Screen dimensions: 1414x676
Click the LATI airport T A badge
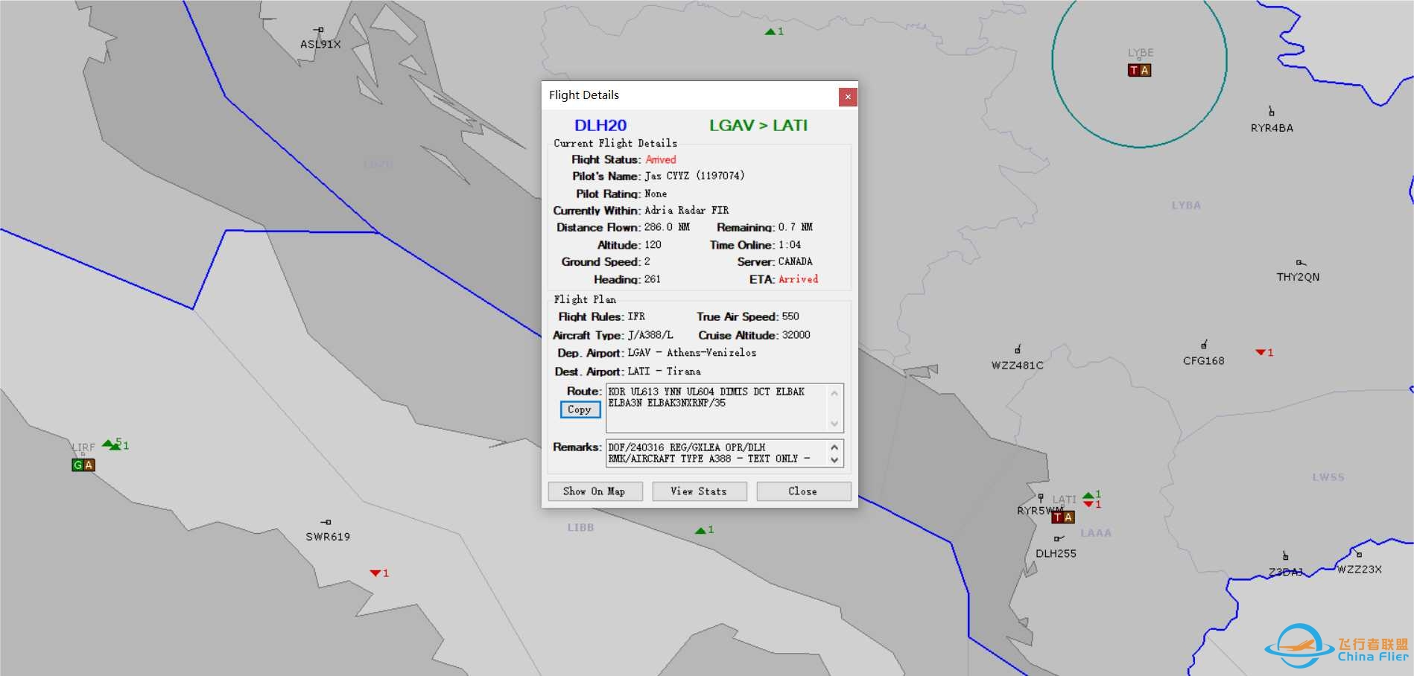click(x=1063, y=517)
